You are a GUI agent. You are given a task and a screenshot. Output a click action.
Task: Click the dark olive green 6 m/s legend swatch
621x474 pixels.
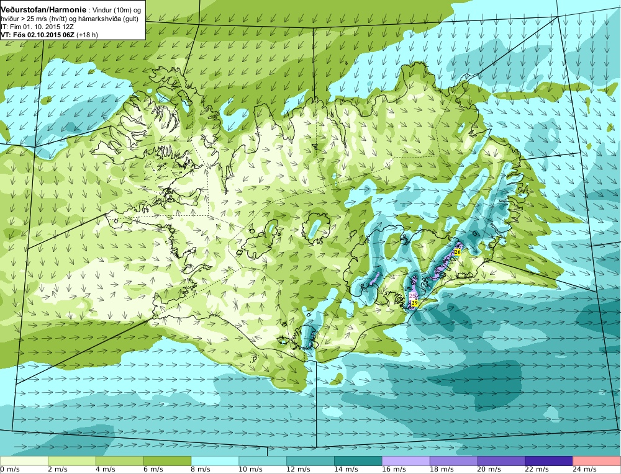coord(167,461)
